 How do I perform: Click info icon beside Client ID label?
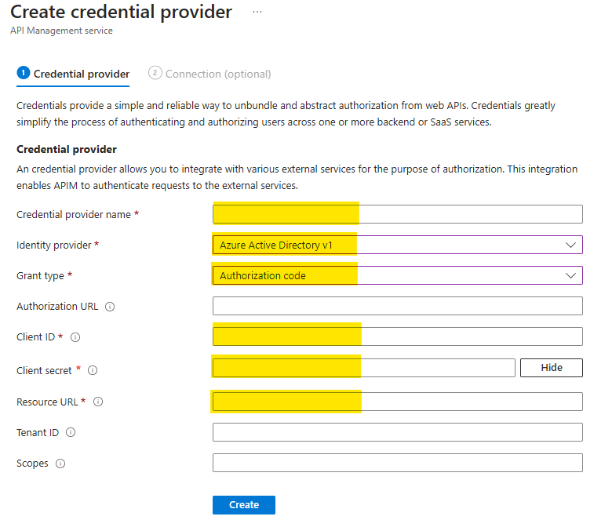coord(75,337)
